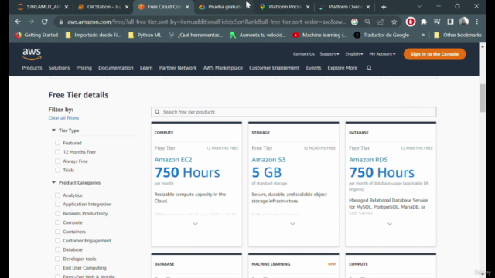Click the Search free tier products field

point(294,112)
